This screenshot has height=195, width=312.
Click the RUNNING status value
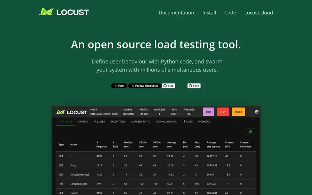129,114
